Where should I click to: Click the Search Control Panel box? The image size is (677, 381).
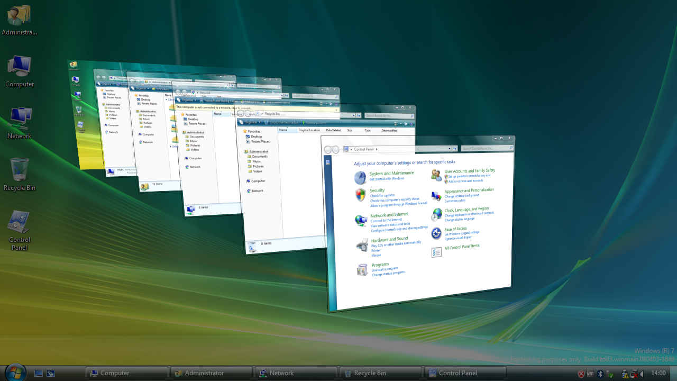(x=487, y=148)
